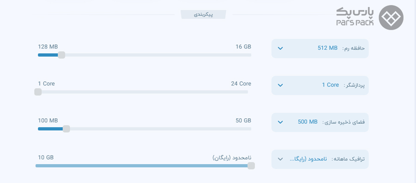Click the storage space slider handle
This screenshot has width=416, height=183.
click(x=66, y=128)
